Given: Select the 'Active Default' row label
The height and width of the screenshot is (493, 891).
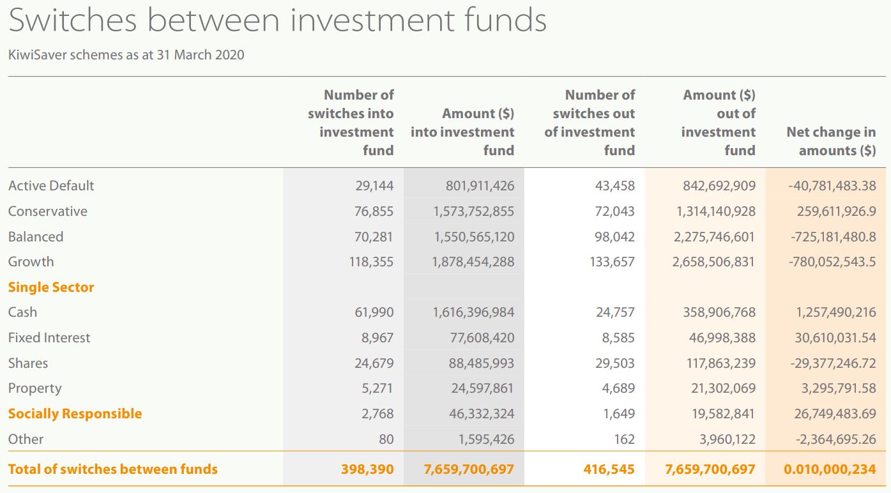Looking at the screenshot, I should click(51, 186).
